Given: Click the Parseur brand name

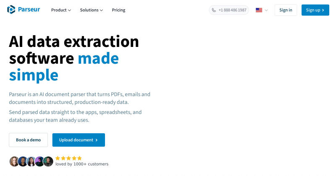Looking at the screenshot, I should [x=29, y=9].
